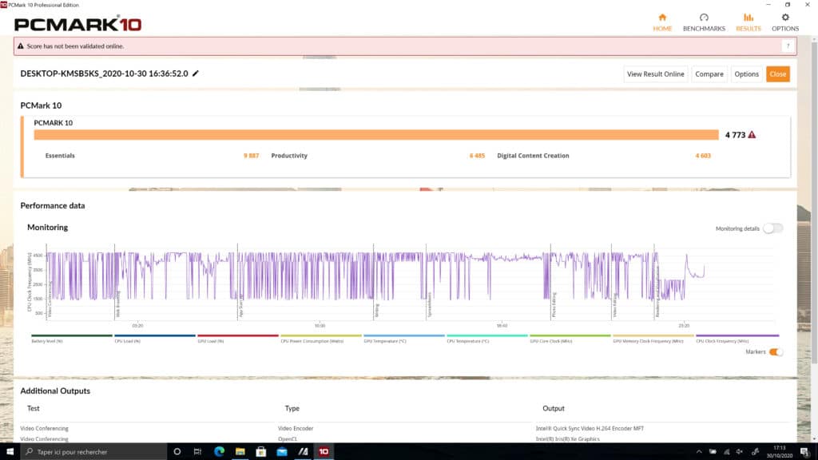The image size is (818, 460).
Task: Click the orange PCMARK 10 score bar
Action: tap(376, 134)
